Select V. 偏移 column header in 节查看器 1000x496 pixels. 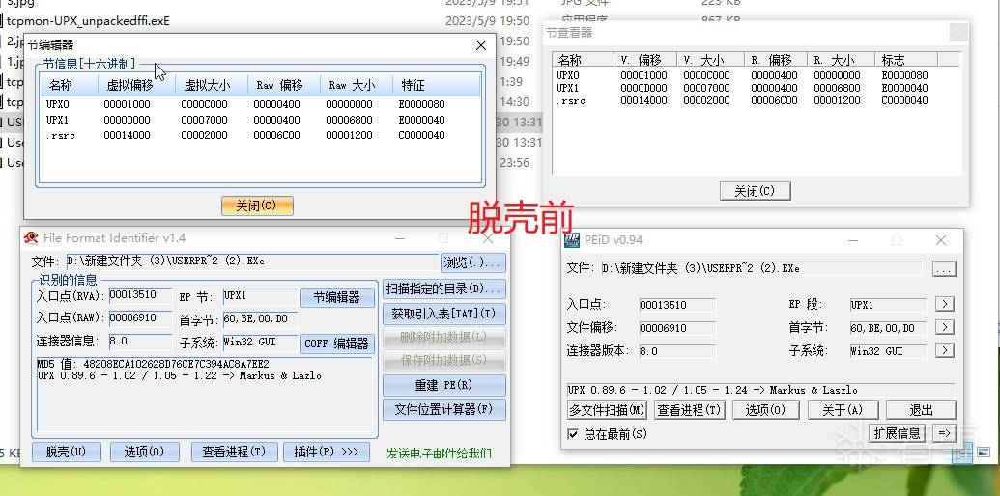point(646,60)
